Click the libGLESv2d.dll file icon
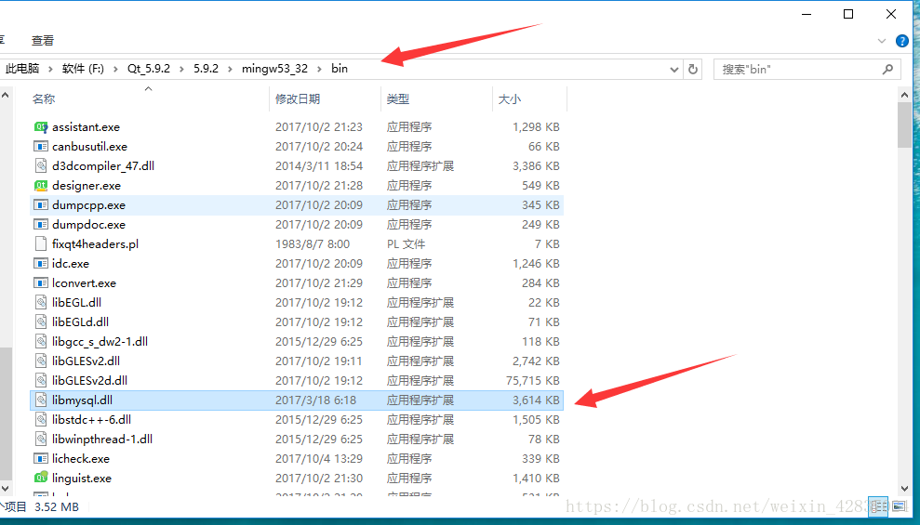 click(41, 380)
